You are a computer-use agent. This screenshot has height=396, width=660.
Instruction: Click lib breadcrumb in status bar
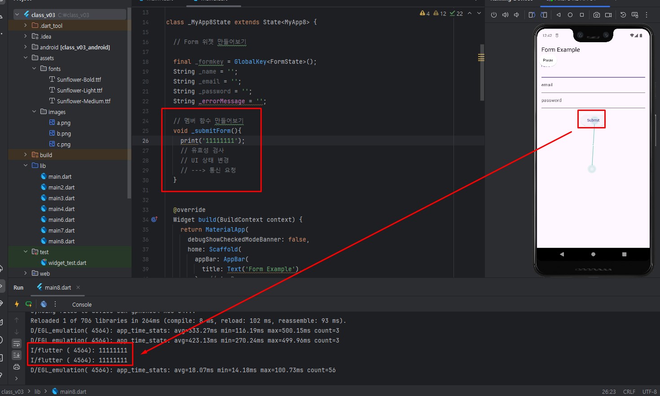(37, 392)
